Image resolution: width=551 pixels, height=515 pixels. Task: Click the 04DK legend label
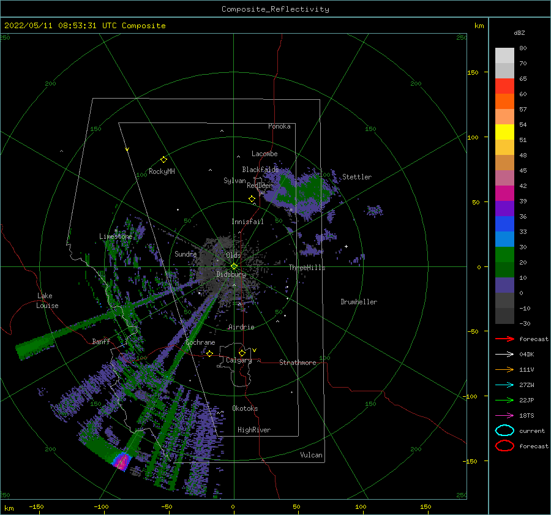coord(527,355)
